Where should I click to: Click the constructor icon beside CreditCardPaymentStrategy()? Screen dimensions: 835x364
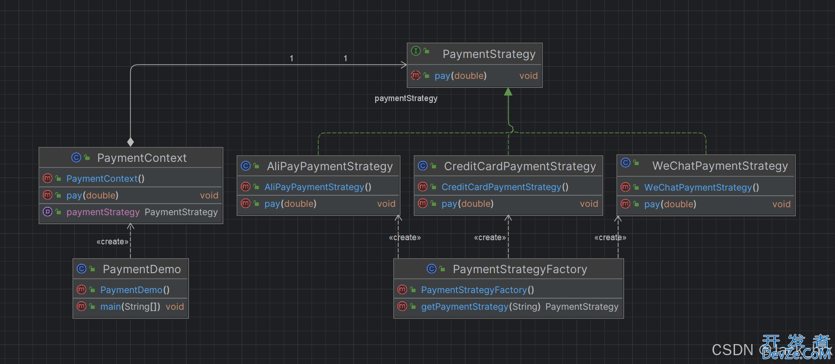tap(423, 186)
